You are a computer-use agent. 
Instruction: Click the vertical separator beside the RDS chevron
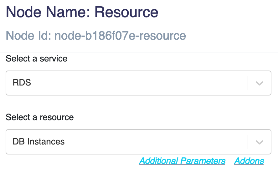click(x=248, y=83)
